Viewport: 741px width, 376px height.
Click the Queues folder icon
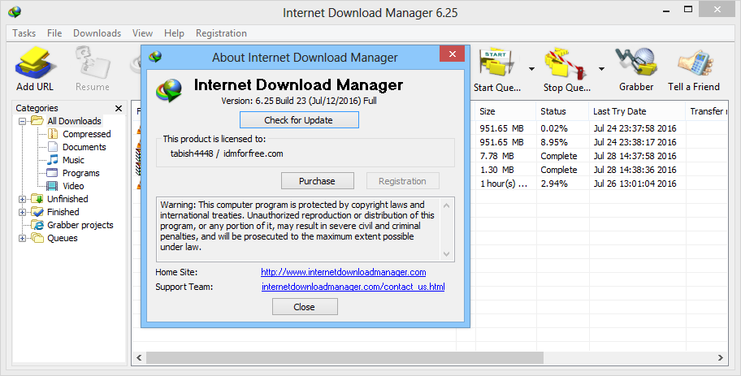coord(37,238)
